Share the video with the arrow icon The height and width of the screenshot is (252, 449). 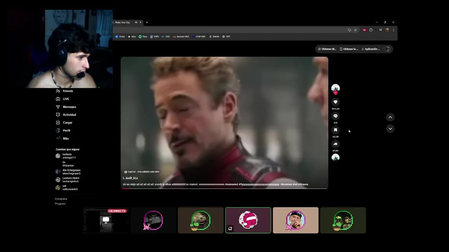click(x=335, y=144)
